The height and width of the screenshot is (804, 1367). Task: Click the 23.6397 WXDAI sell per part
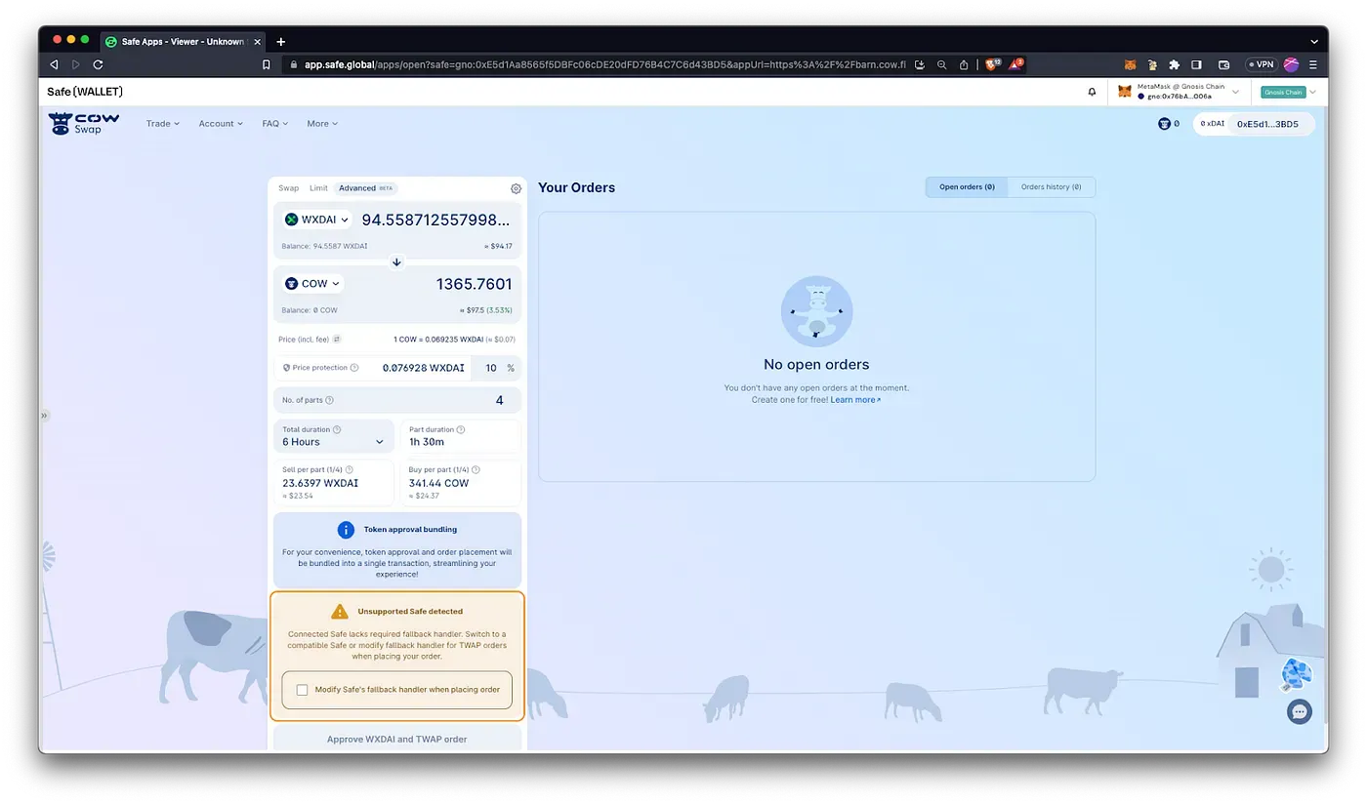[x=320, y=482]
